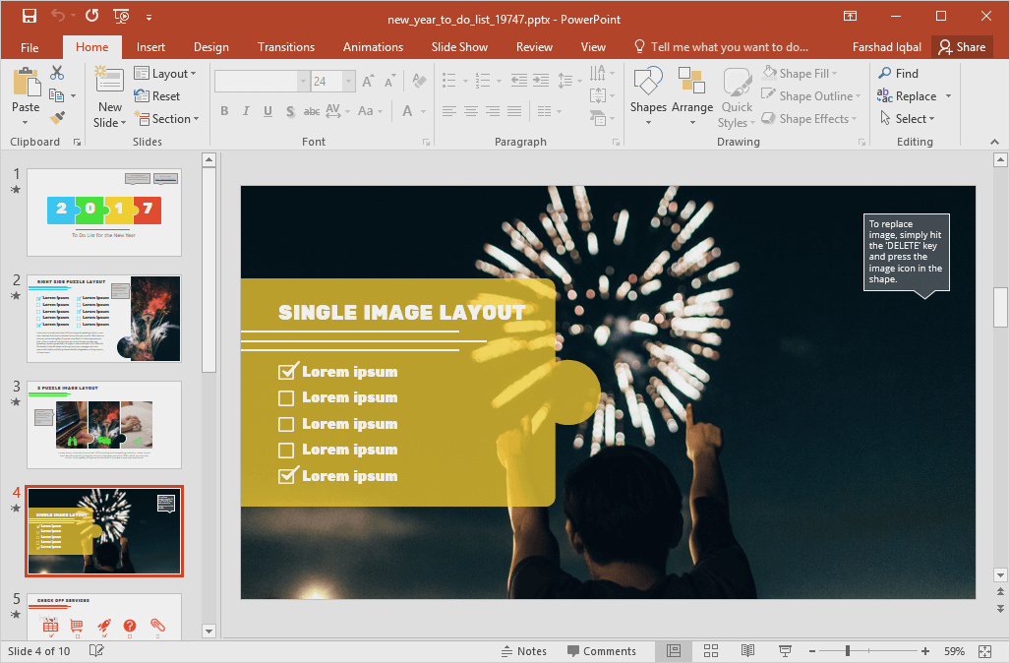This screenshot has width=1010, height=663.
Task: Switch to Slide Sorter view
Action: click(x=711, y=651)
